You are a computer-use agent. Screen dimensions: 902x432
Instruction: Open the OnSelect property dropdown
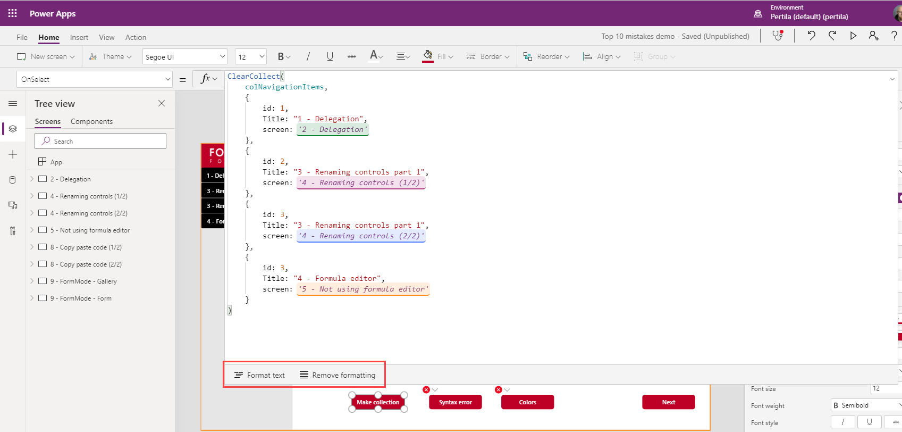(x=95, y=79)
